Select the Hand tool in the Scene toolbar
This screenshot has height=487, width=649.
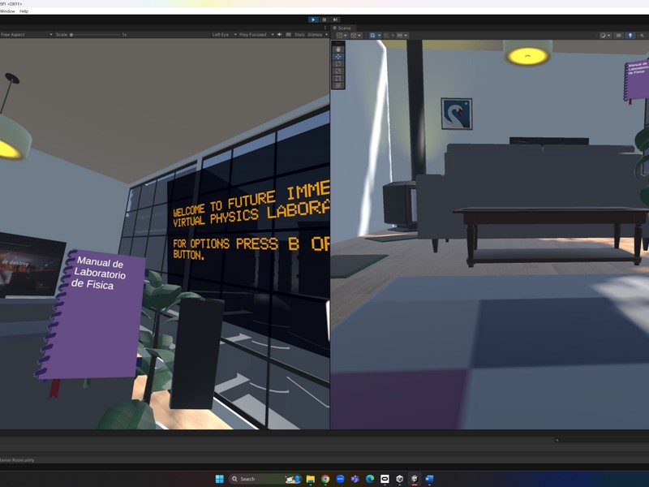pyautogui.click(x=337, y=50)
